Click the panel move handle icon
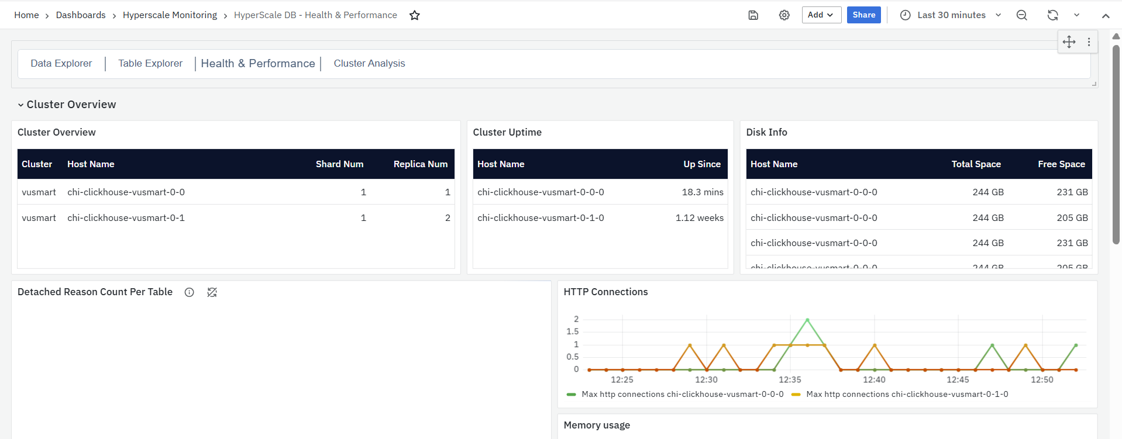 coord(1069,42)
